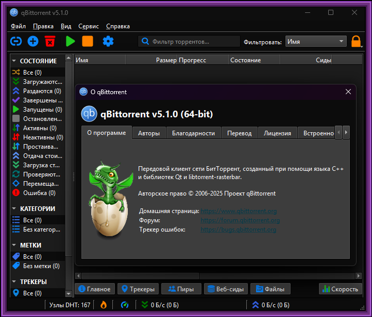Image resolution: width=372 pixels, height=317 pixels.
Task: Click the magnifier icon in the torrent filter
Action: tap(145, 42)
